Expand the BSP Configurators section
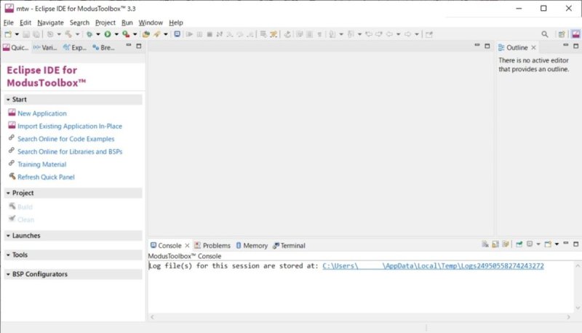Viewport: 582px width, 333px height. coord(73,274)
